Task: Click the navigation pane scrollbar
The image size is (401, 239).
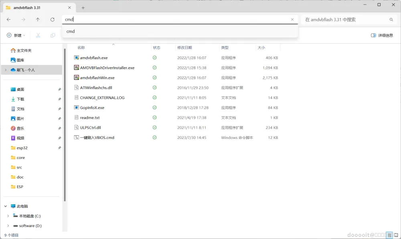Action: tap(65, 125)
